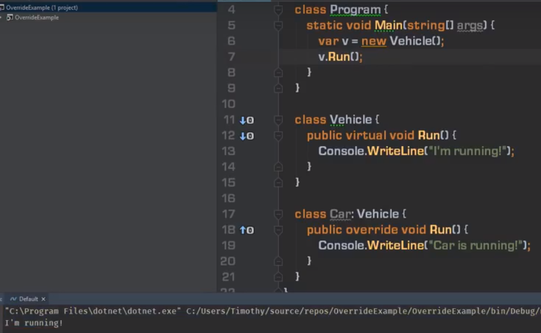Click 'WriteLine' on line 19
Image resolution: width=541 pixels, height=333 pixels.
[x=395, y=245]
